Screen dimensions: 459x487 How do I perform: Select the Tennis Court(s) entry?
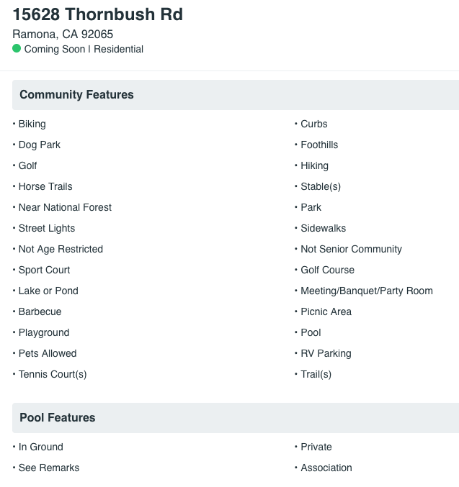point(53,374)
